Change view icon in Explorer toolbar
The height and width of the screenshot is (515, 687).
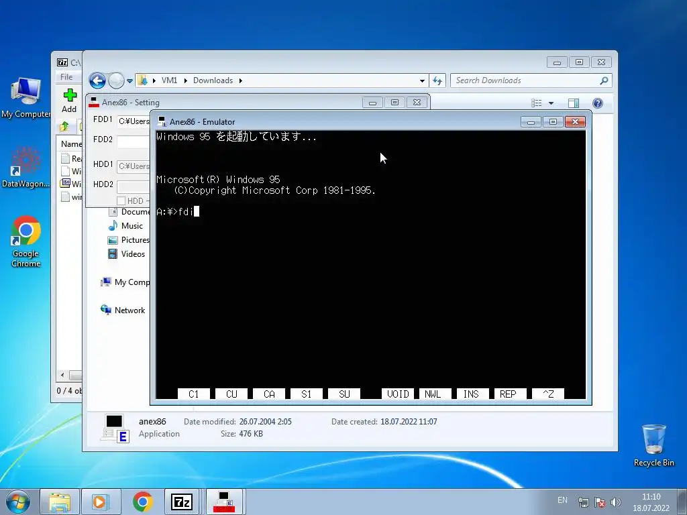pyautogui.click(x=536, y=103)
